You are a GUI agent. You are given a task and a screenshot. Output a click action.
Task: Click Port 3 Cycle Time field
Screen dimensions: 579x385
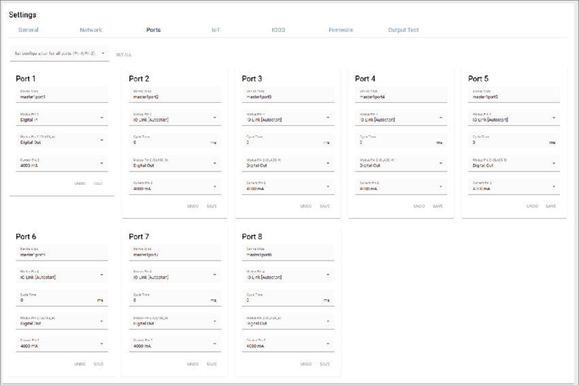pos(288,140)
